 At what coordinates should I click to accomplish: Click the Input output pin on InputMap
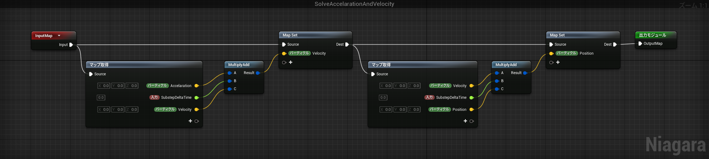point(71,45)
